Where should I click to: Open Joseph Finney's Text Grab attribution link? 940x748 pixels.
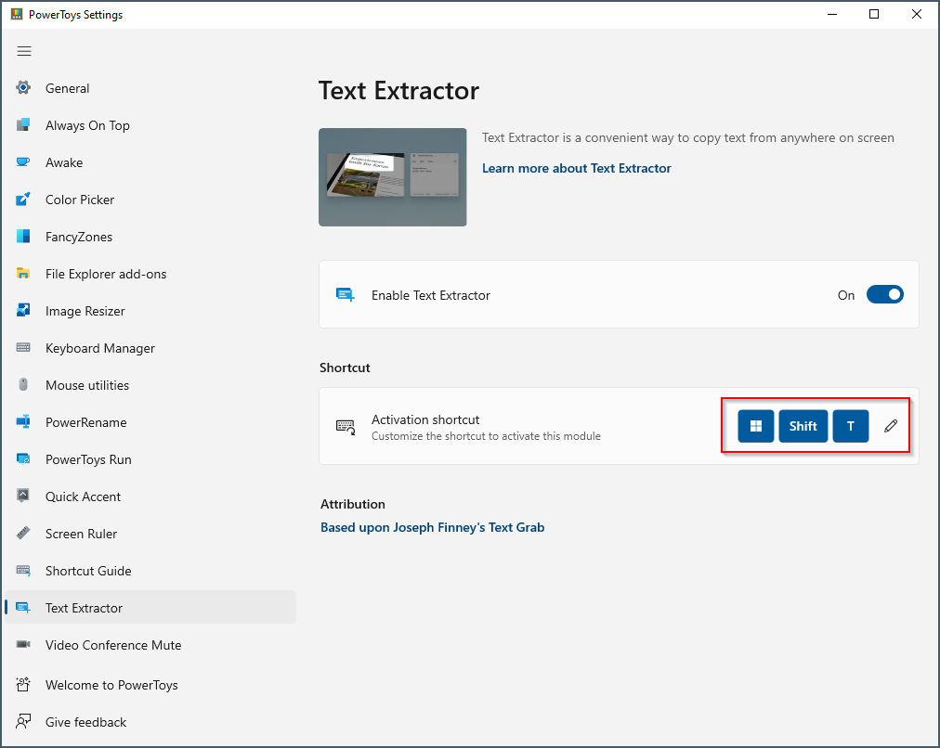[432, 527]
